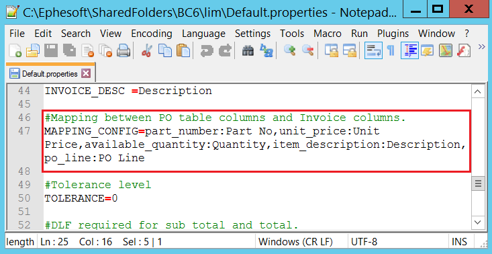Cut selection with the scissors icon

click(x=146, y=50)
